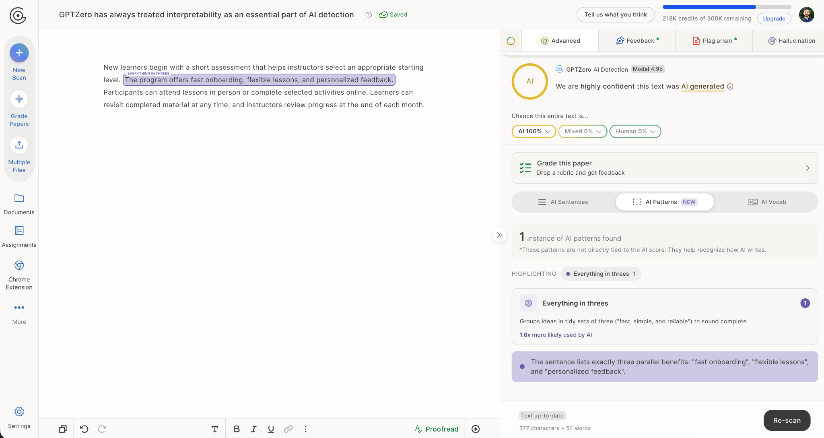Switch to the Advanced tab
The width and height of the screenshot is (824, 438).
click(x=560, y=41)
